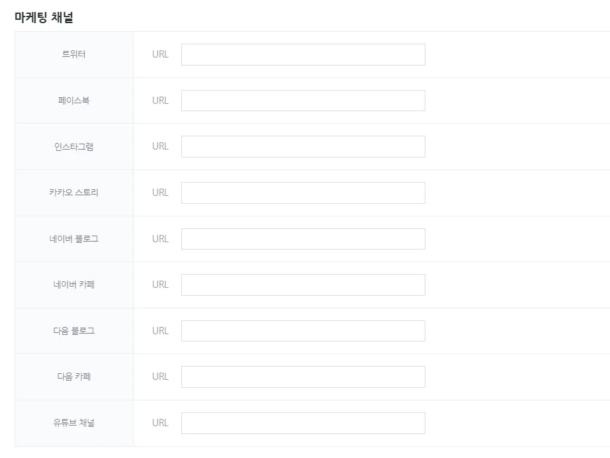Select the 페이스북 label cell
The height and width of the screenshot is (458, 610).
pyautogui.click(x=73, y=101)
